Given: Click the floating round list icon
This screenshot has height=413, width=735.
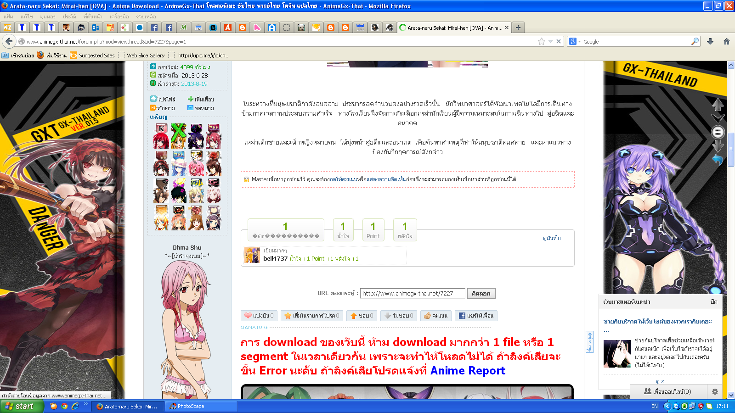Looking at the screenshot, I should pyautogui.click(x=718, y=132).
